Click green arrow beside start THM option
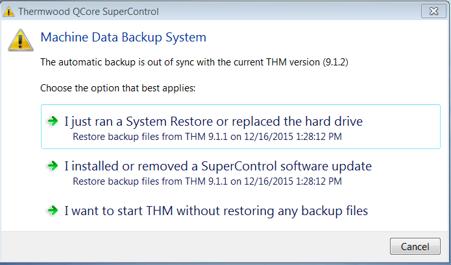The height and width of the screenshot is (265, 451). coord(53,211)
